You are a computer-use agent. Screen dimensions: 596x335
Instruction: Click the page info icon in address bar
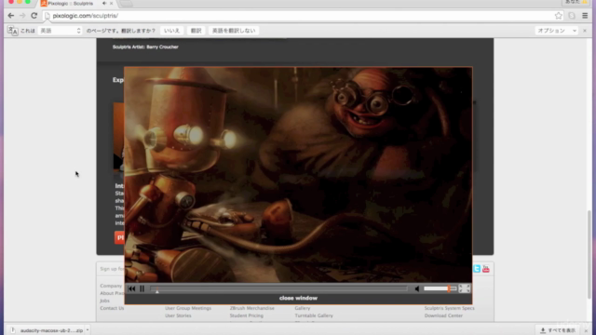pos(47,16)
